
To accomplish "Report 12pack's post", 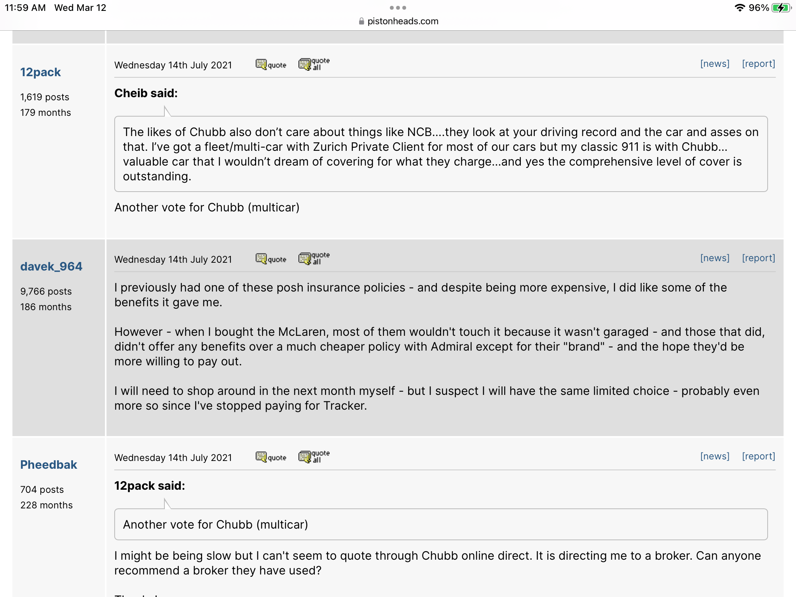I will [x=758, y=64].
